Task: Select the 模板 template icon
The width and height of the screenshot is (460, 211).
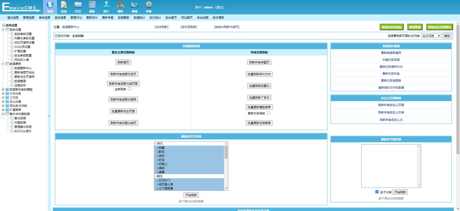Action: click(x=92, y=5)
